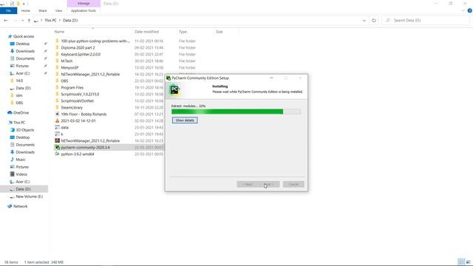Refresh the Data (D:) folder view

click(x=374, y=20)
